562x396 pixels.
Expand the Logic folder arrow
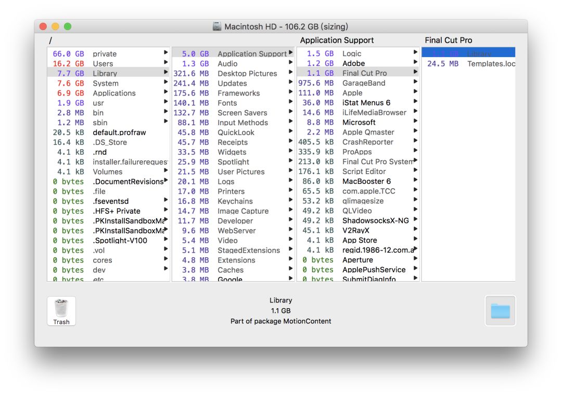[415, 52]
